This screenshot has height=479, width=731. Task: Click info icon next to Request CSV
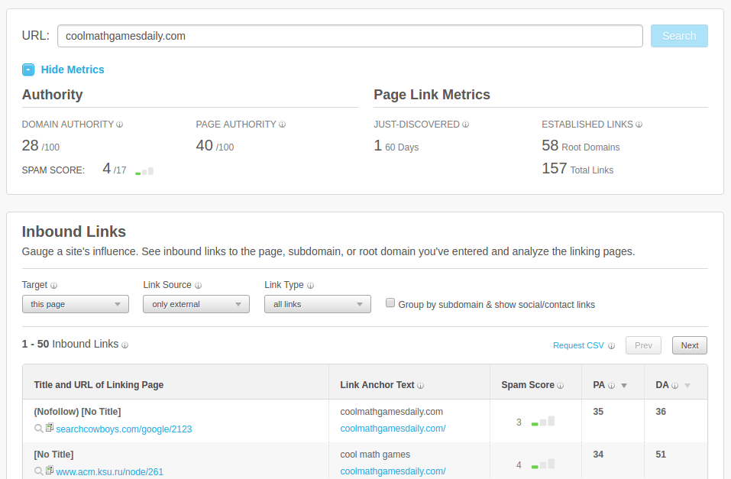pos(611,345)
